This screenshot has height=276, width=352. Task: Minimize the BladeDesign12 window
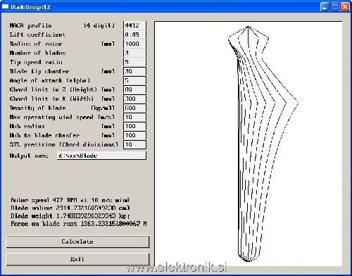click(325, 7)
